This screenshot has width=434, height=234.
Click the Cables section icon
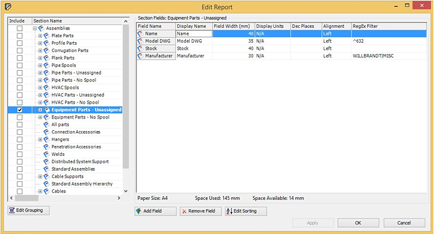(x=46, y=191)
